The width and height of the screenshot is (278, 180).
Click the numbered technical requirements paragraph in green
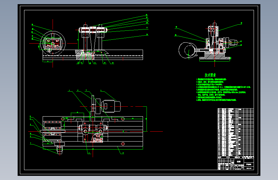[x=223, y=90]
